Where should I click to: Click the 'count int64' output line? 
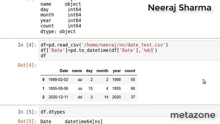tap(60, 26)
